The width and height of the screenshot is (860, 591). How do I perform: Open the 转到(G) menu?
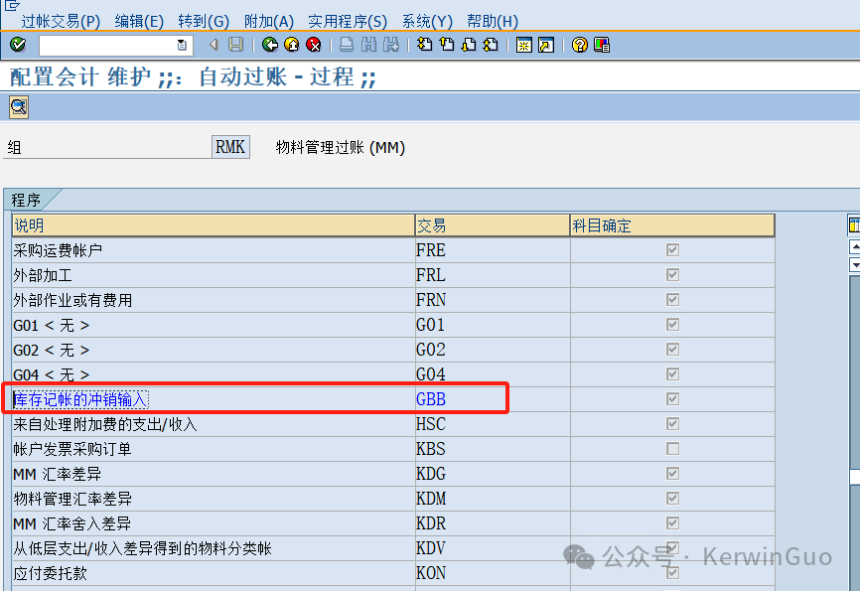click(x=204, y=22)
